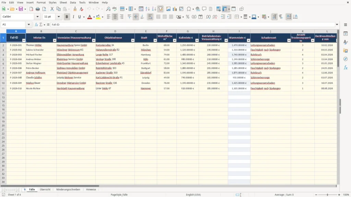
Task: Select column E header
Action: click(146, 31)
